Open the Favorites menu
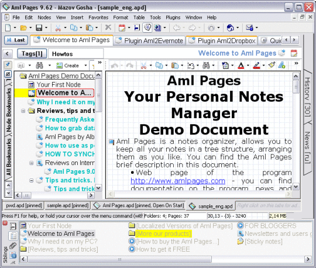Screen dimensions: 316x268 pos(98,18)
